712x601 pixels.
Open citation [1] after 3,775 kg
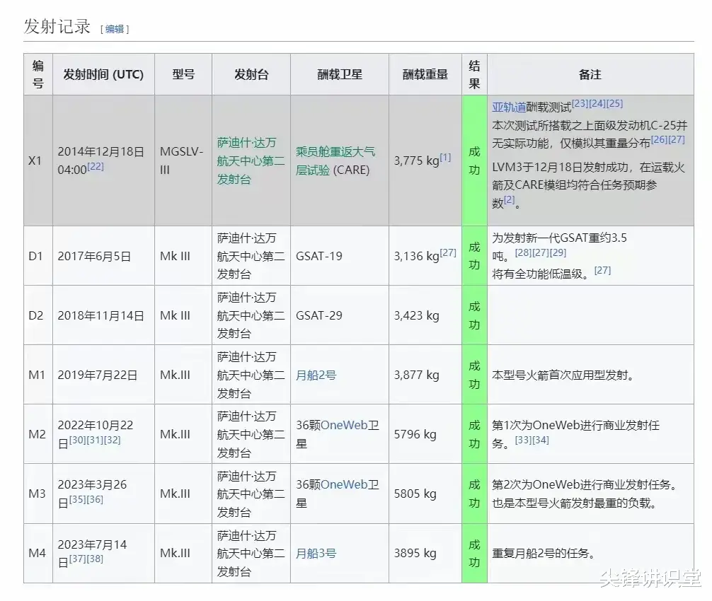point(445,158)
